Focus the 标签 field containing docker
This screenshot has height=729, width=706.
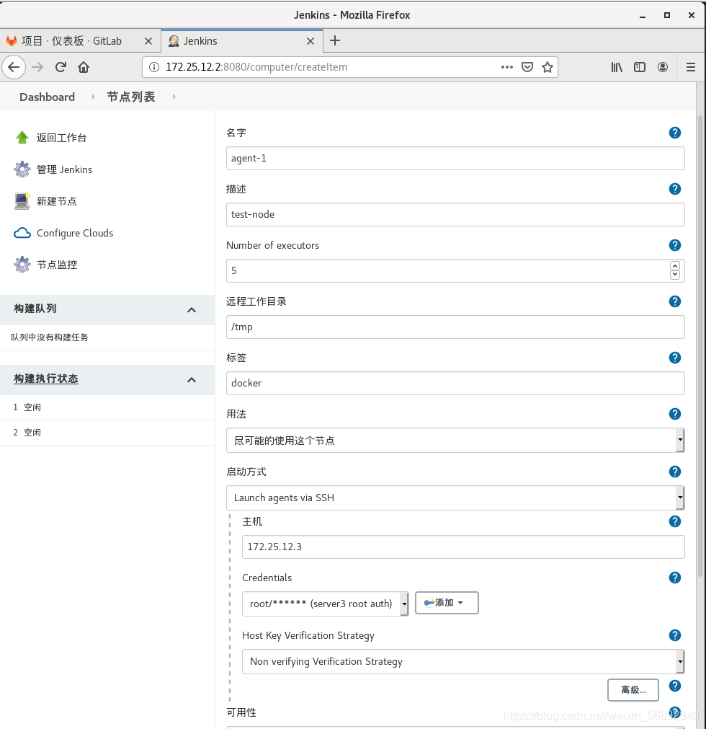[455, 384]
